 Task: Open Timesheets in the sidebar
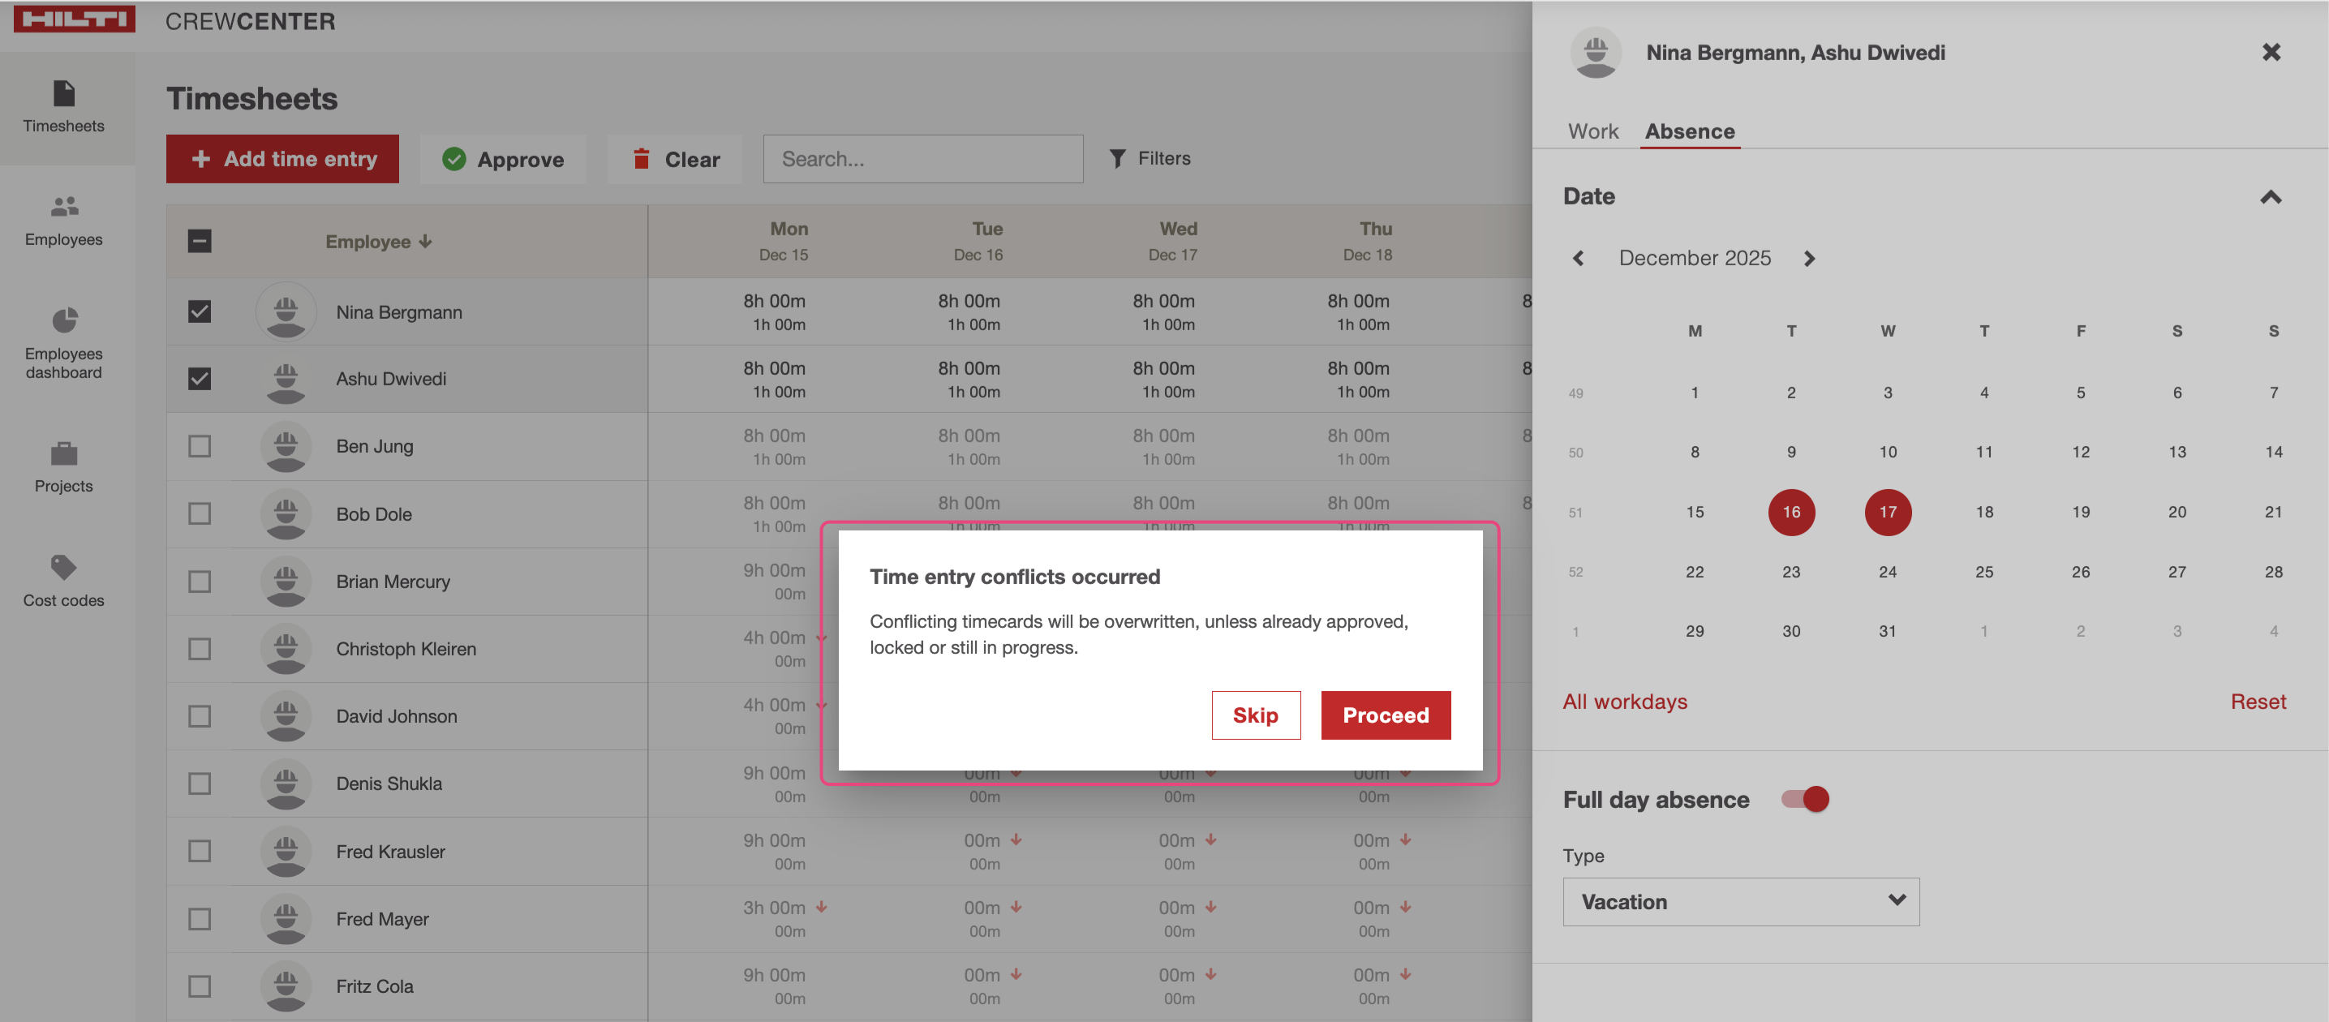[x=63, y=106]
